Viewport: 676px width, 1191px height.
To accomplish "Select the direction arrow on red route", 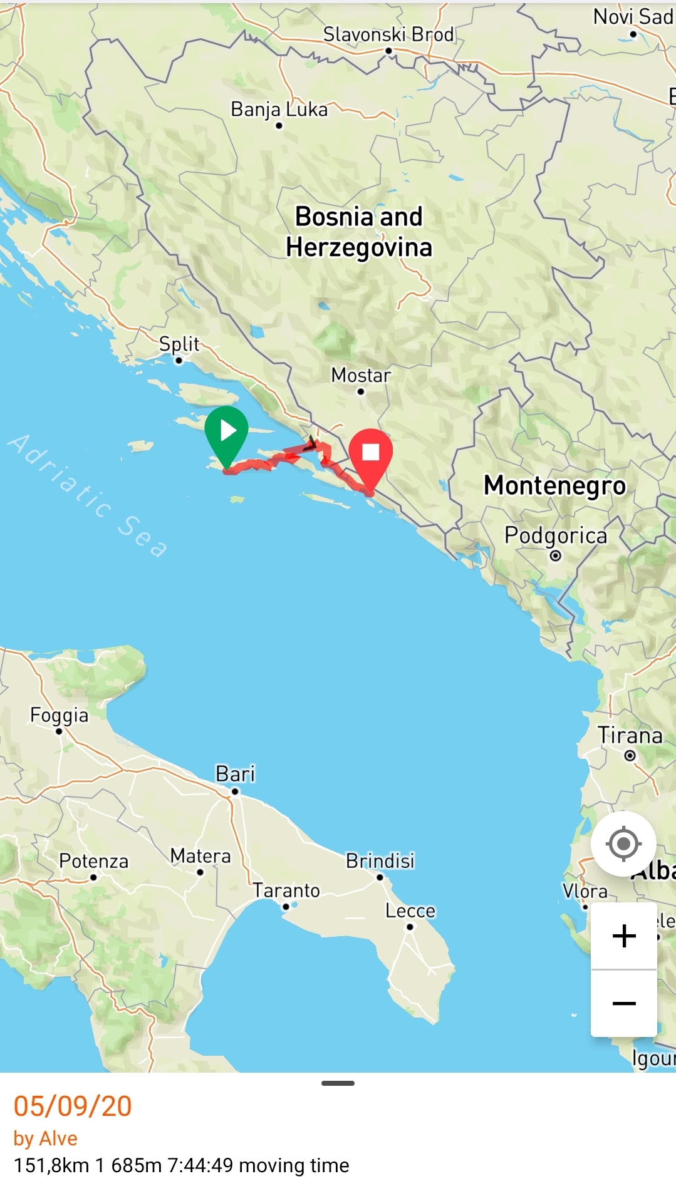I will point(310,445).
